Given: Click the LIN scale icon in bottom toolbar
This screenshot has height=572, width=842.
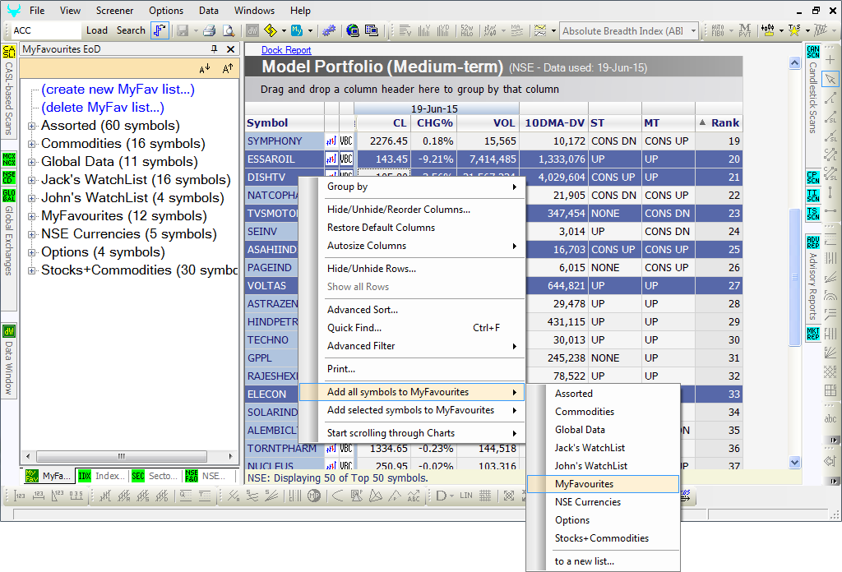Looking at the screenshot, I should (466, 496).
